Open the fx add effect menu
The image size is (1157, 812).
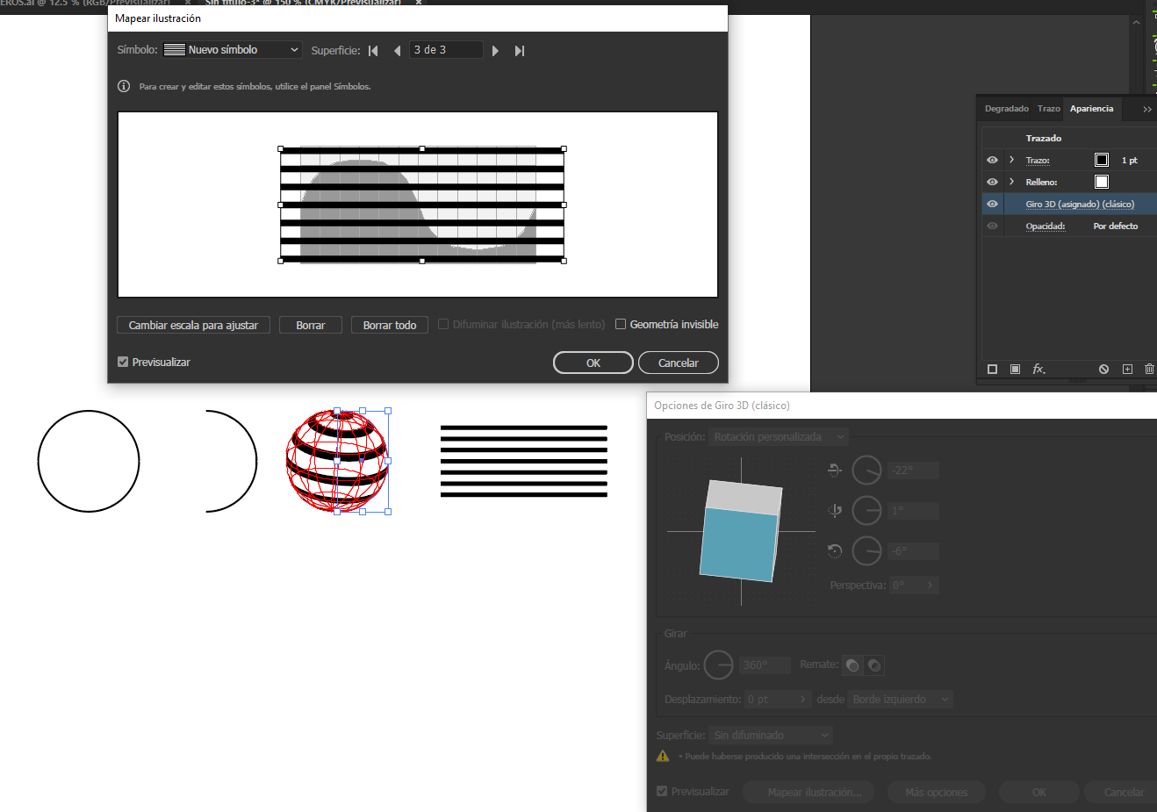coord(1038,369)
